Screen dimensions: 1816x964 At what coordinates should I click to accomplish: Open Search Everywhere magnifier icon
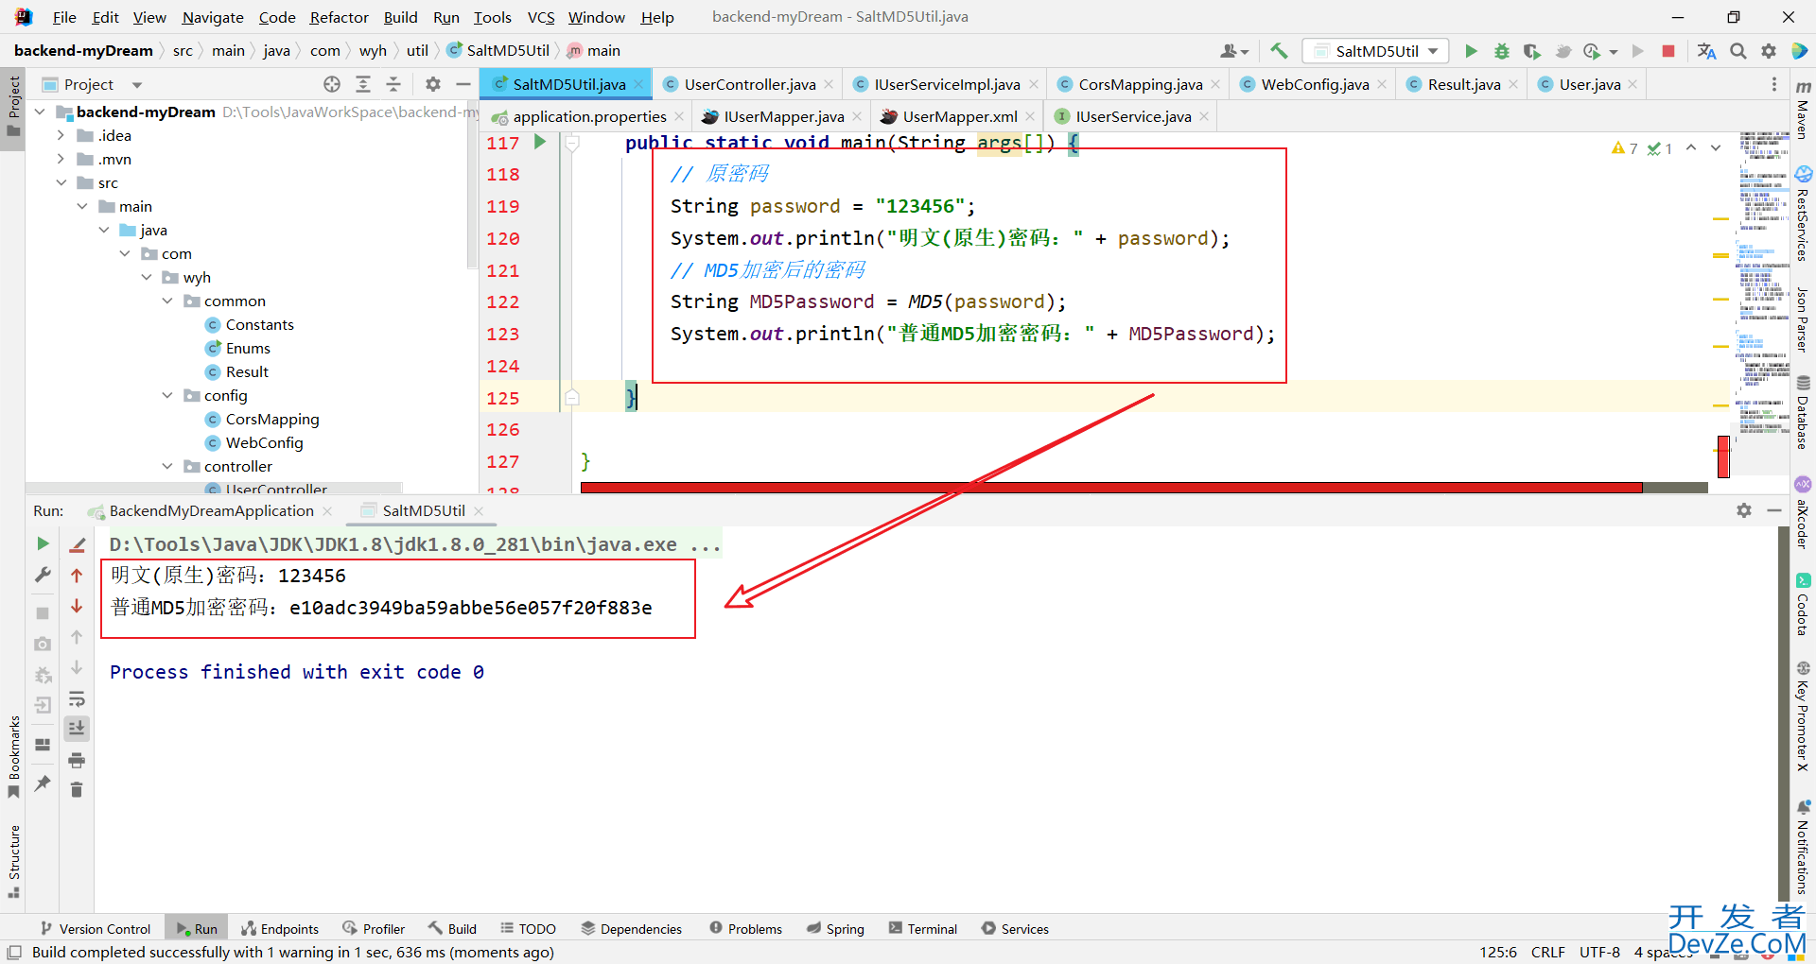point(1738,51)
